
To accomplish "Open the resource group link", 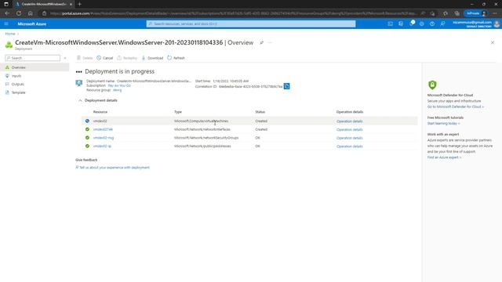I will 117,90.
